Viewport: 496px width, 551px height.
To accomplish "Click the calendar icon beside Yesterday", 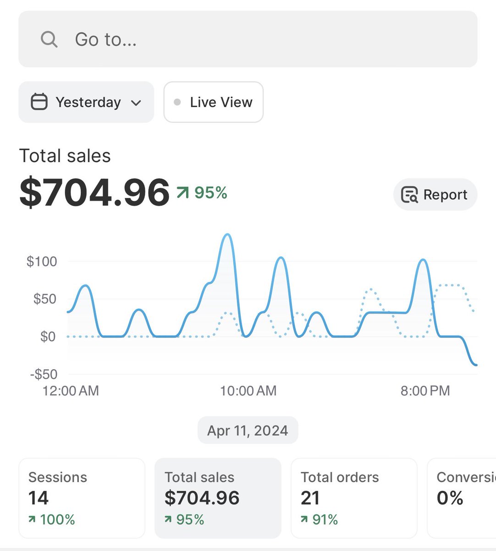I will click(39, 102).
